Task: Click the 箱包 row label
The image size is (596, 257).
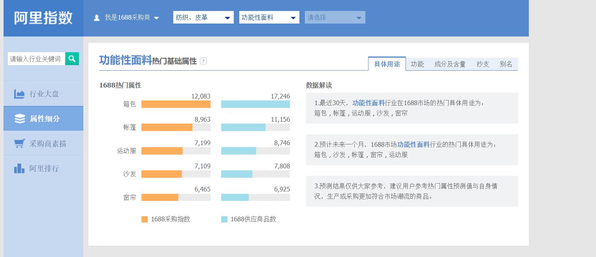Action: (130, 104)
